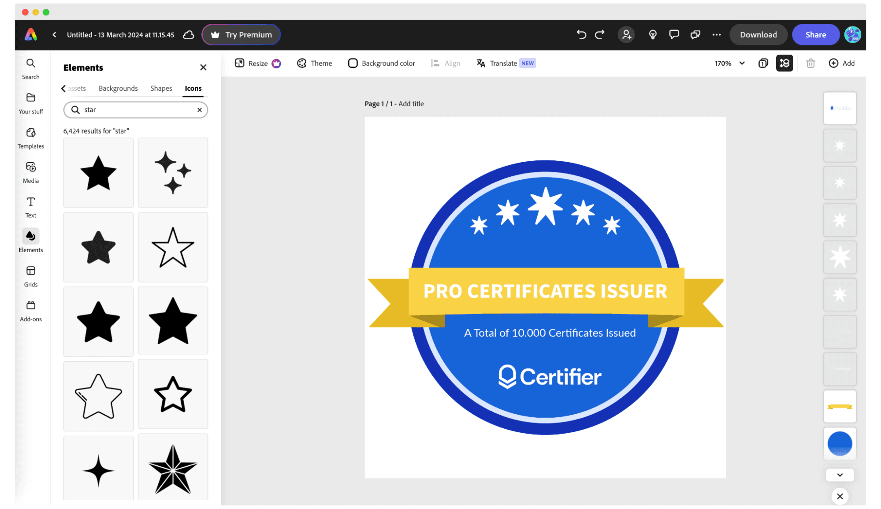Open the Text panel in the sidebar
The image size is (881, 509).
coord(31,208)
